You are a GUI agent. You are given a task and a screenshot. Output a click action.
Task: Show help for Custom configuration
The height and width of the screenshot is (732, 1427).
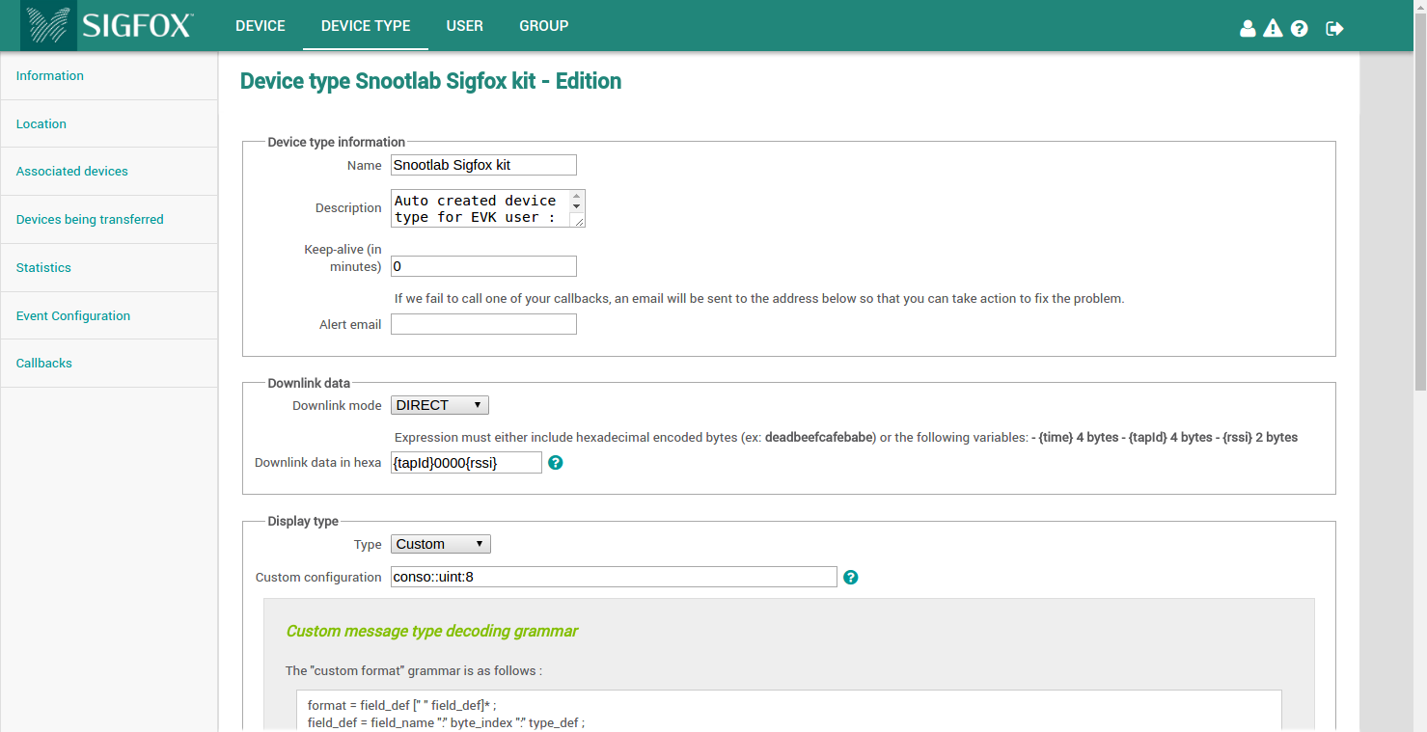(x=851, y=577)
